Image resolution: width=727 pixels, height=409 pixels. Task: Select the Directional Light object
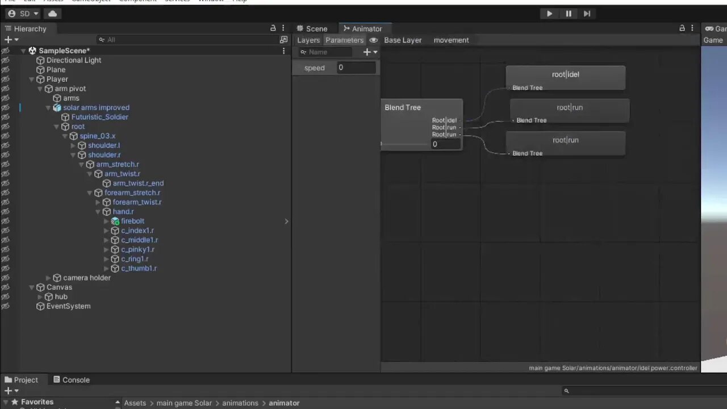pyautogui.click(x=74, y=60)
